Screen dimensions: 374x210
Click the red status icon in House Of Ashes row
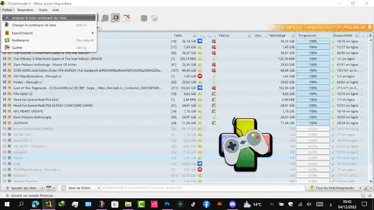click(214, 65)
